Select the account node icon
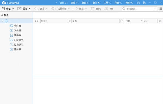Image resolution: width=163 pixels, height=104 pixels. tap(6, 21)
